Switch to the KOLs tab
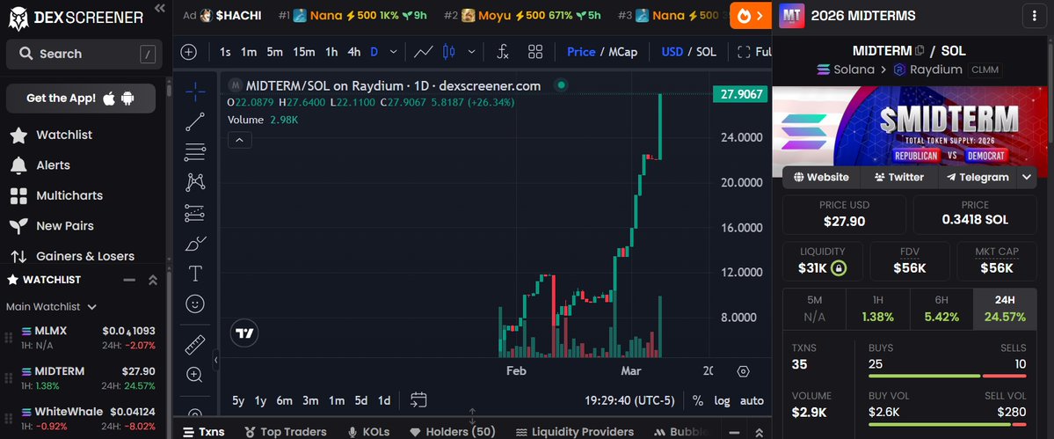 click(369, 432)
